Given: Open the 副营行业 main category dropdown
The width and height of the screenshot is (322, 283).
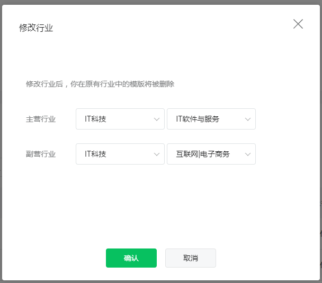Looking at the screenshot, I should [120, 154].
